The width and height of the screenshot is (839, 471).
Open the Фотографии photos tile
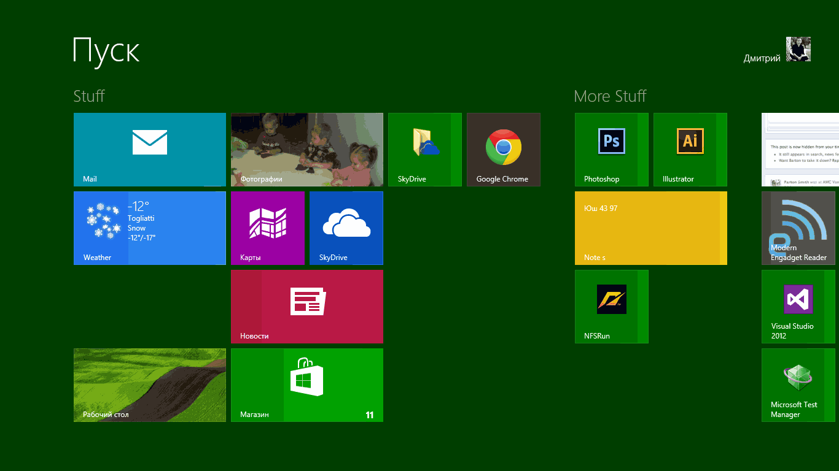[307, 150]
